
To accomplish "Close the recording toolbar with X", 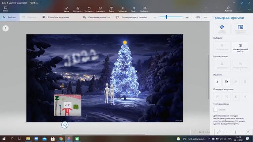I will click(x=248, y=132).
